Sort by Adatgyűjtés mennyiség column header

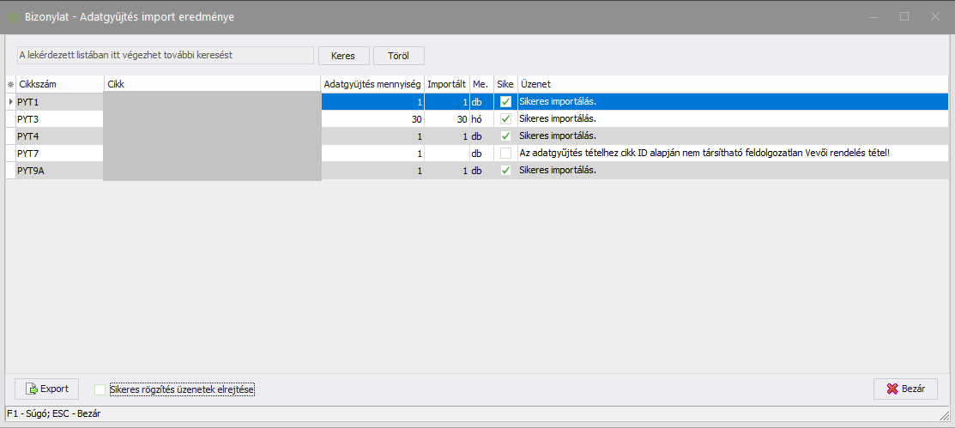[x=372, y=84]
